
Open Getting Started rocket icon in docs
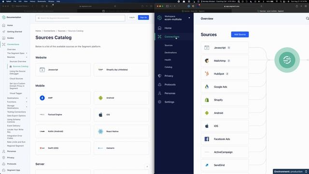point(4,31)
